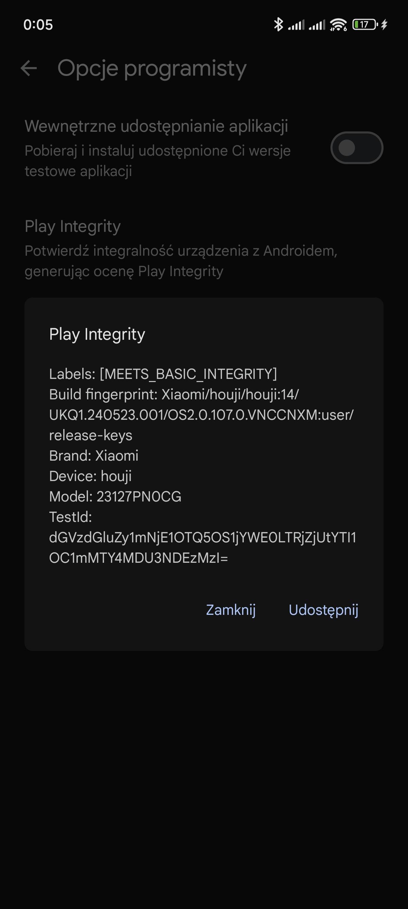Tap the first SIM signal strength icon

[296, 25]
